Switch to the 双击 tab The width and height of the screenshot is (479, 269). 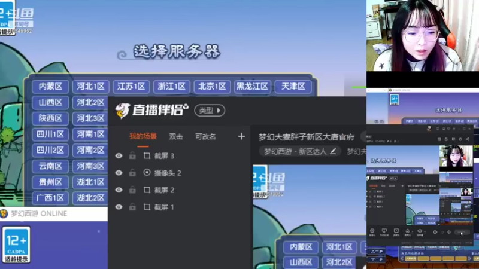[176, 137]
